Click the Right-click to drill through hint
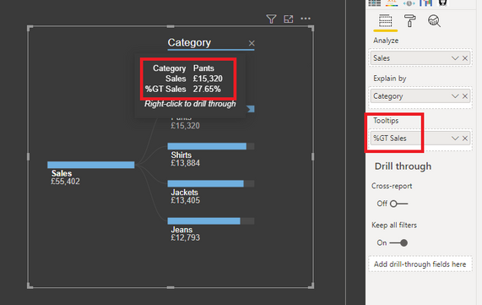The height and width of the screenshot is (305, 482). click(190, 104)
